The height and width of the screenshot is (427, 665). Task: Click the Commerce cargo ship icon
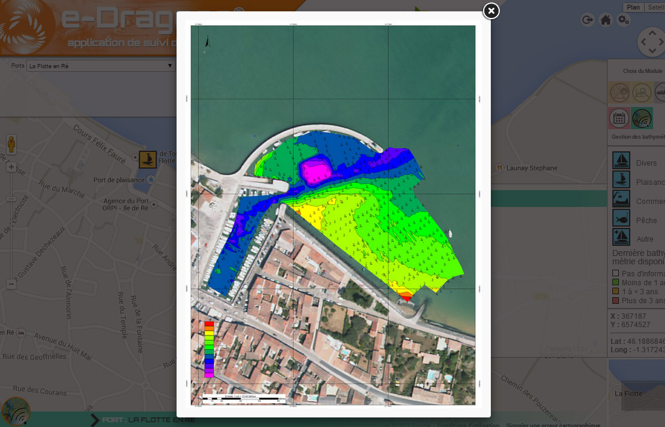[x=621, y=199]
